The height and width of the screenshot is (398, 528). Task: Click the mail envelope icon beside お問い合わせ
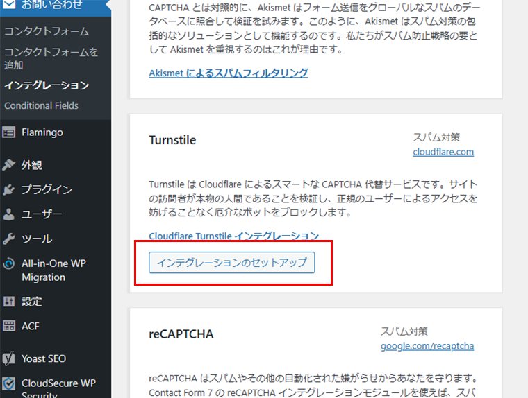(9, 4)
